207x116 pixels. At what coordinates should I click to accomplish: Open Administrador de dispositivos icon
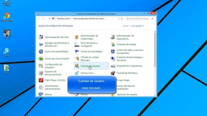point(113,37)
